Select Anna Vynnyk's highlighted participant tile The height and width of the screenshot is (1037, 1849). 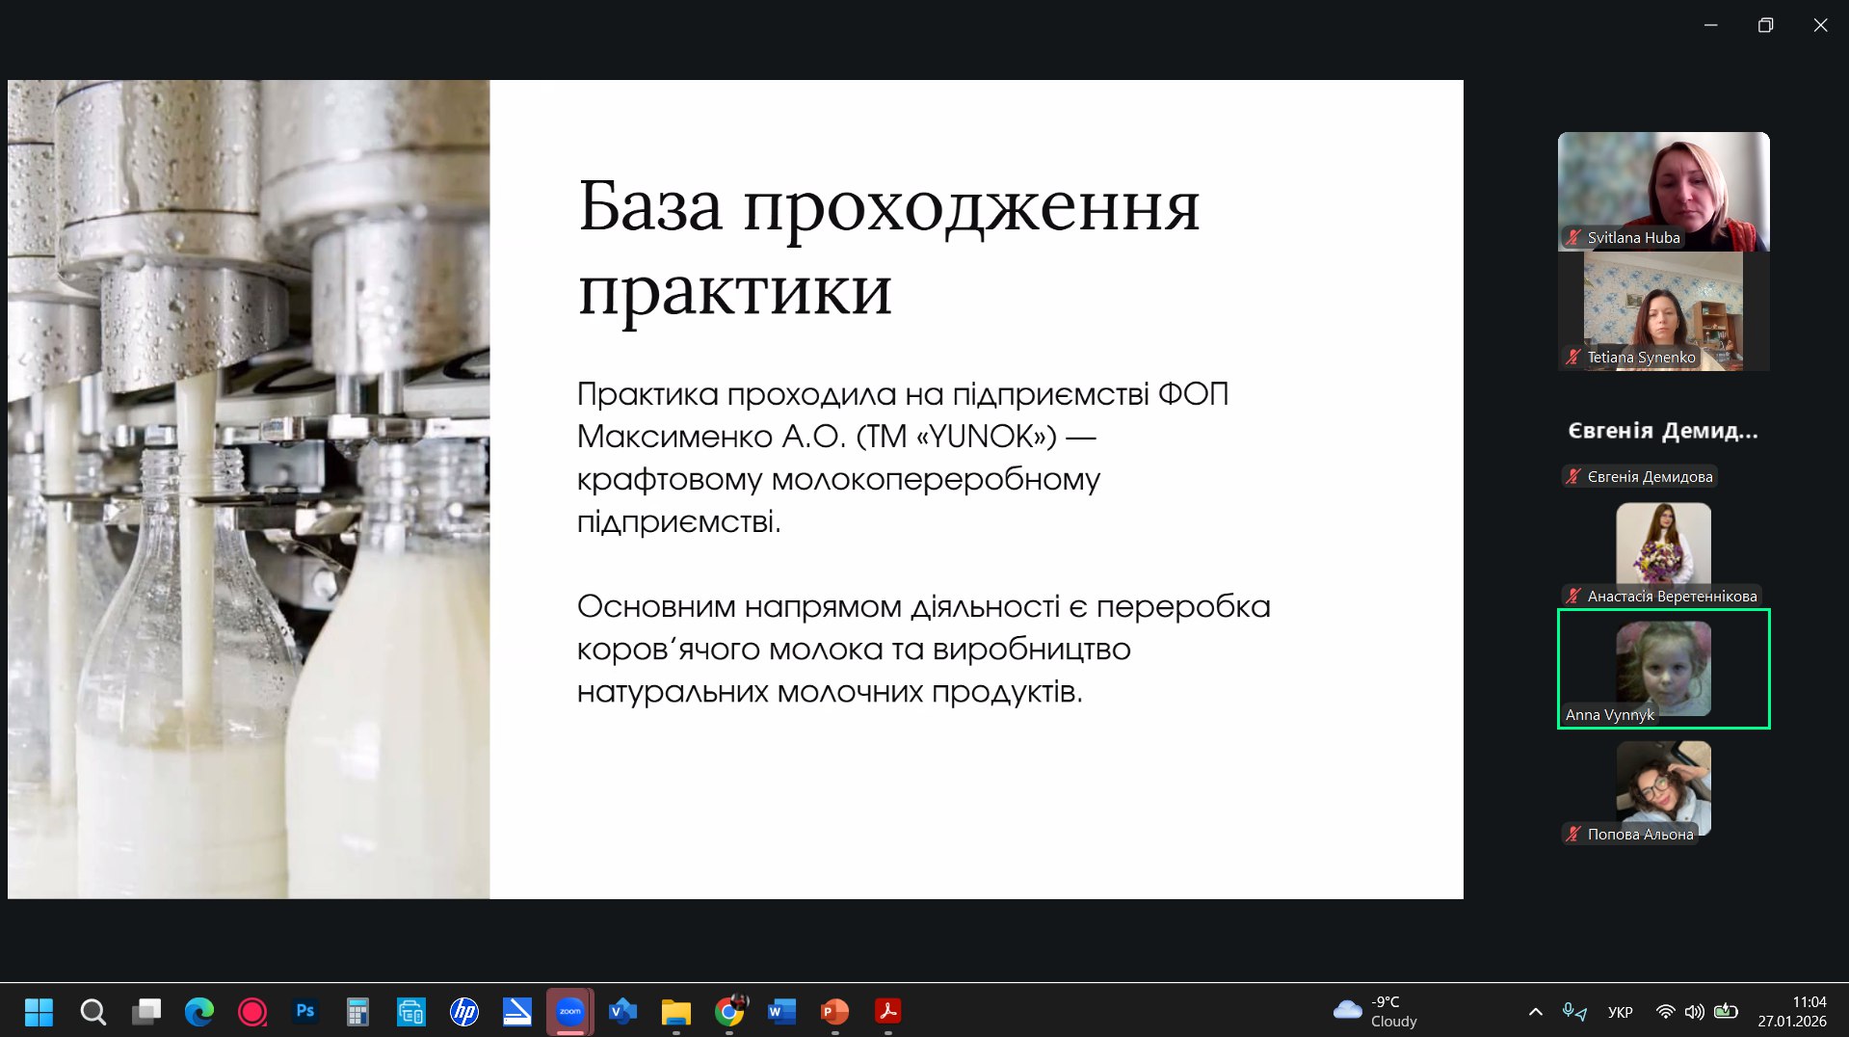[1663, 669]
